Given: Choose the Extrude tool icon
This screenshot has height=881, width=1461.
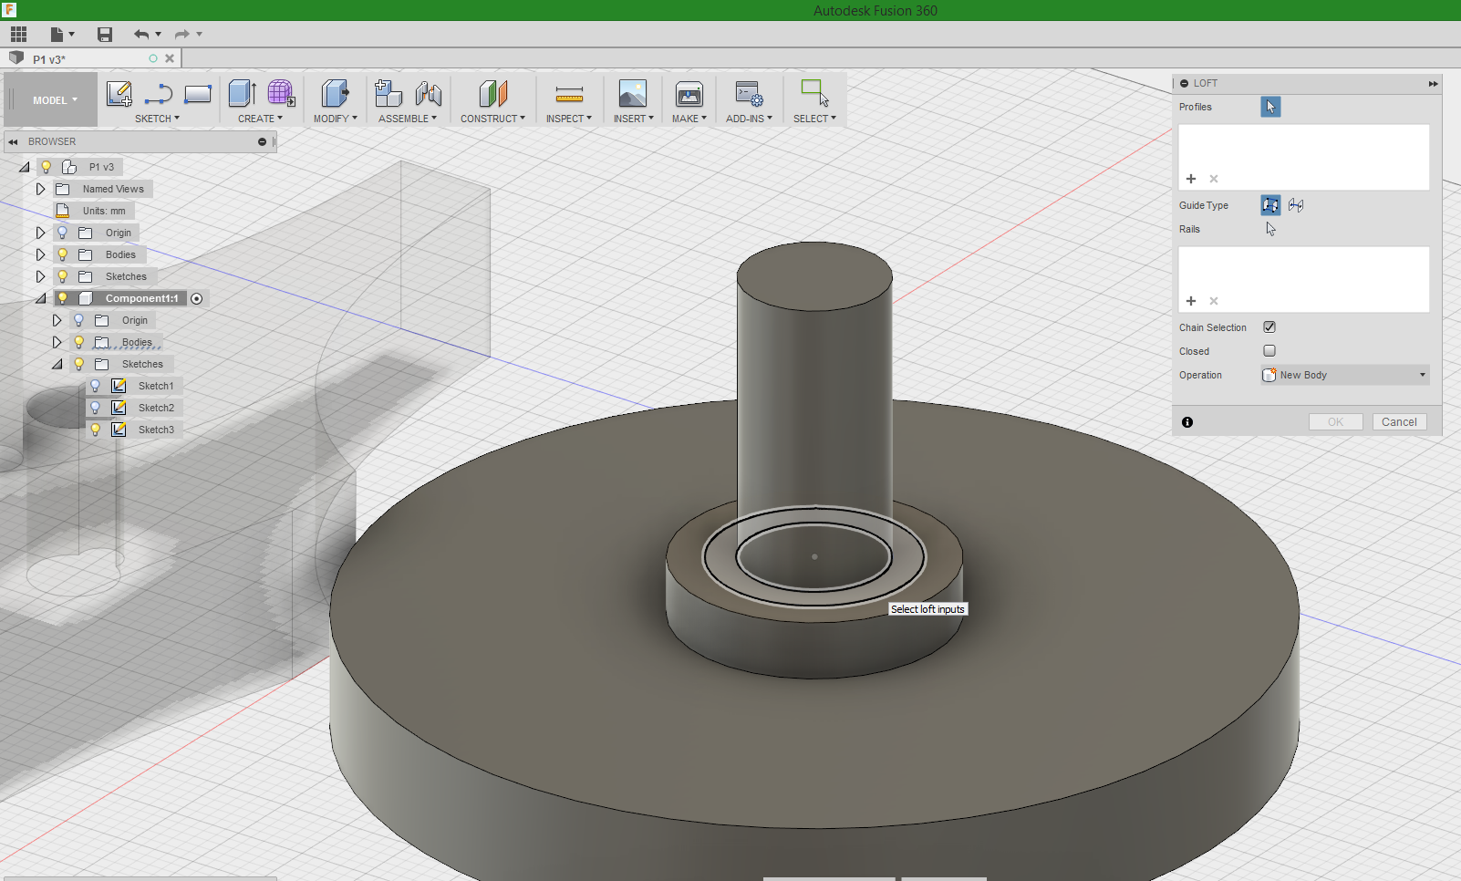Looking at the screenshot, I should pyautogui.click(x=242, y=94).
